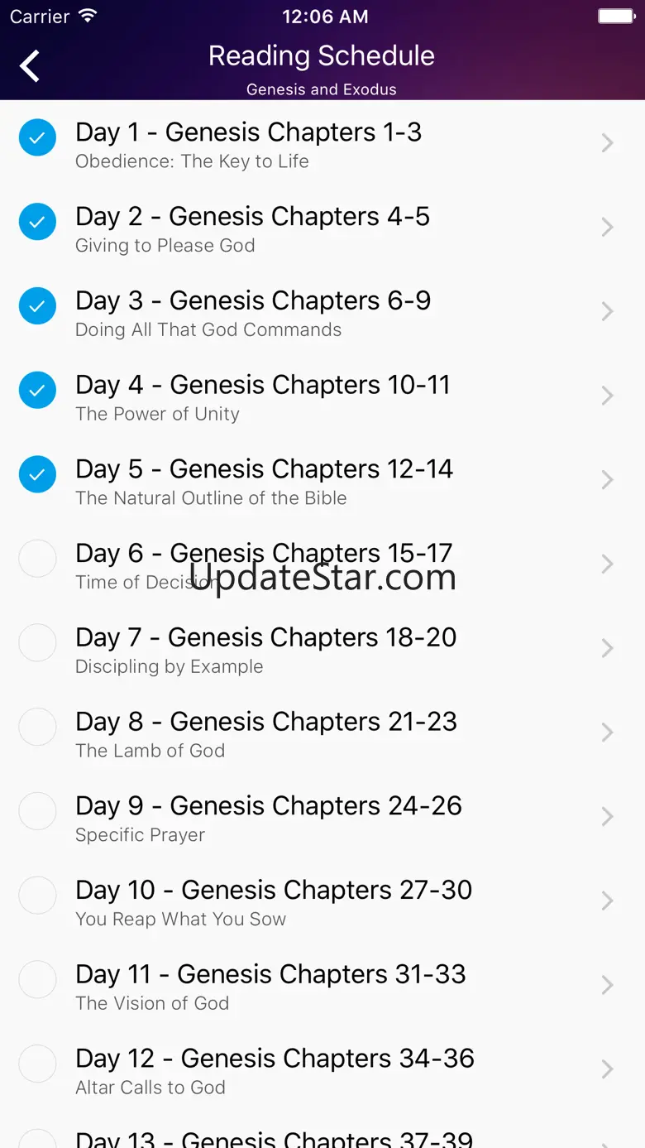Viewport: 645px width, 1148px height.
Task: Tap the back arrow icon
Action: click(30, 66)
